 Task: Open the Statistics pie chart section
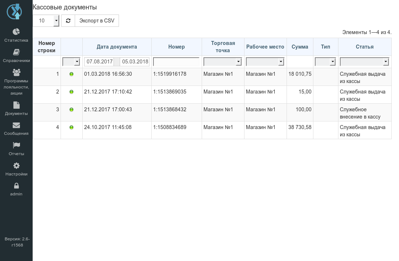[16, 32]
